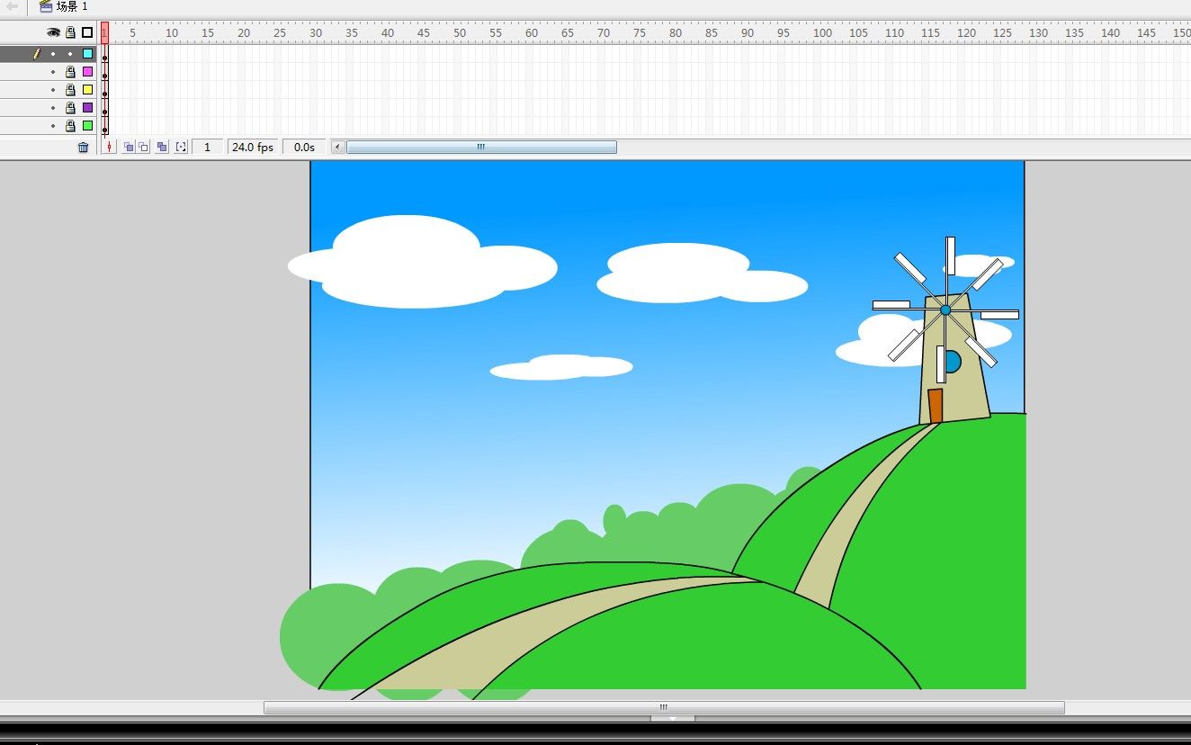This screenshot has width=1191, height=745.
Task: Toggle show all layers as outlines box
Action: 87,32
